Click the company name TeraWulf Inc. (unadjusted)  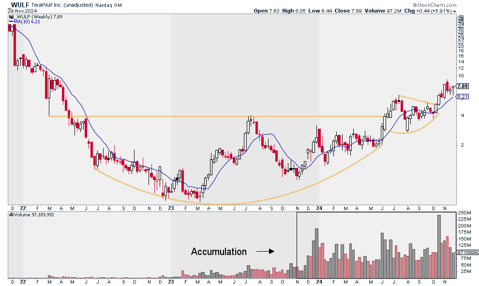pos(62,5)
